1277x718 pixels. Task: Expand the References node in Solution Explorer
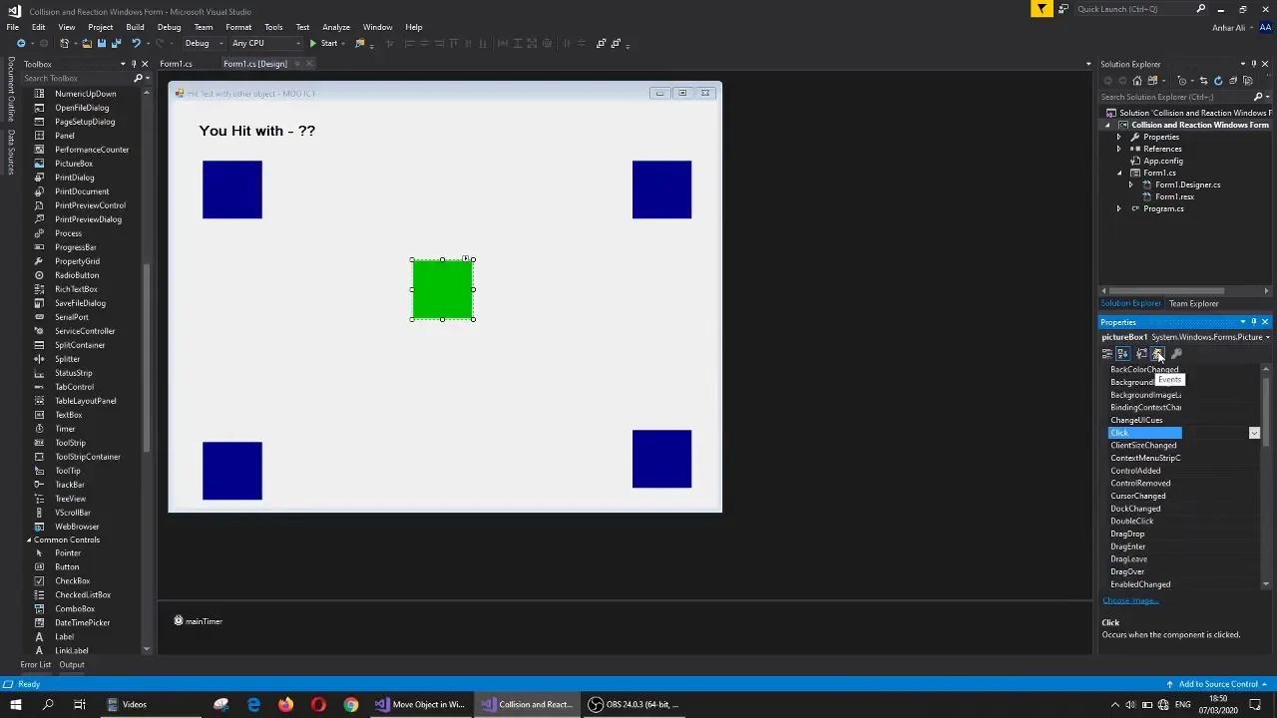click(x=1118, y=149)
